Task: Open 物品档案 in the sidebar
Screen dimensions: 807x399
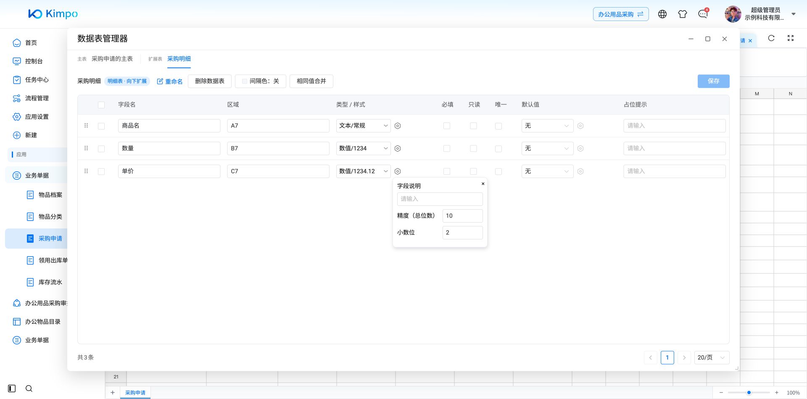Action: coord(50,195)
